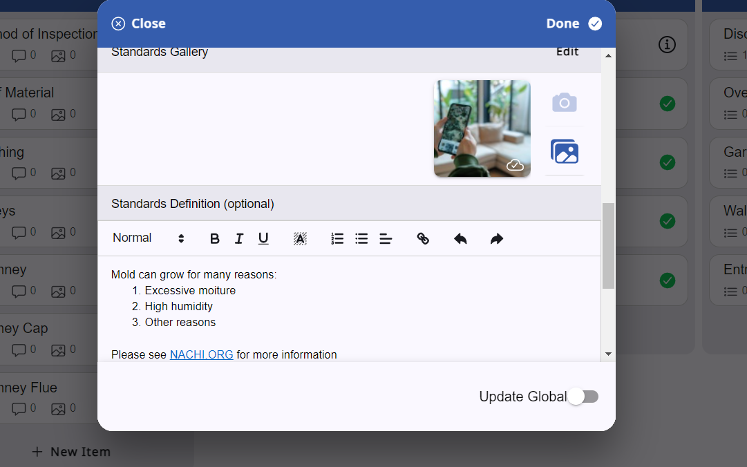Toggle the Update Global switch
747x467 pixels.
tap(584, 397)
